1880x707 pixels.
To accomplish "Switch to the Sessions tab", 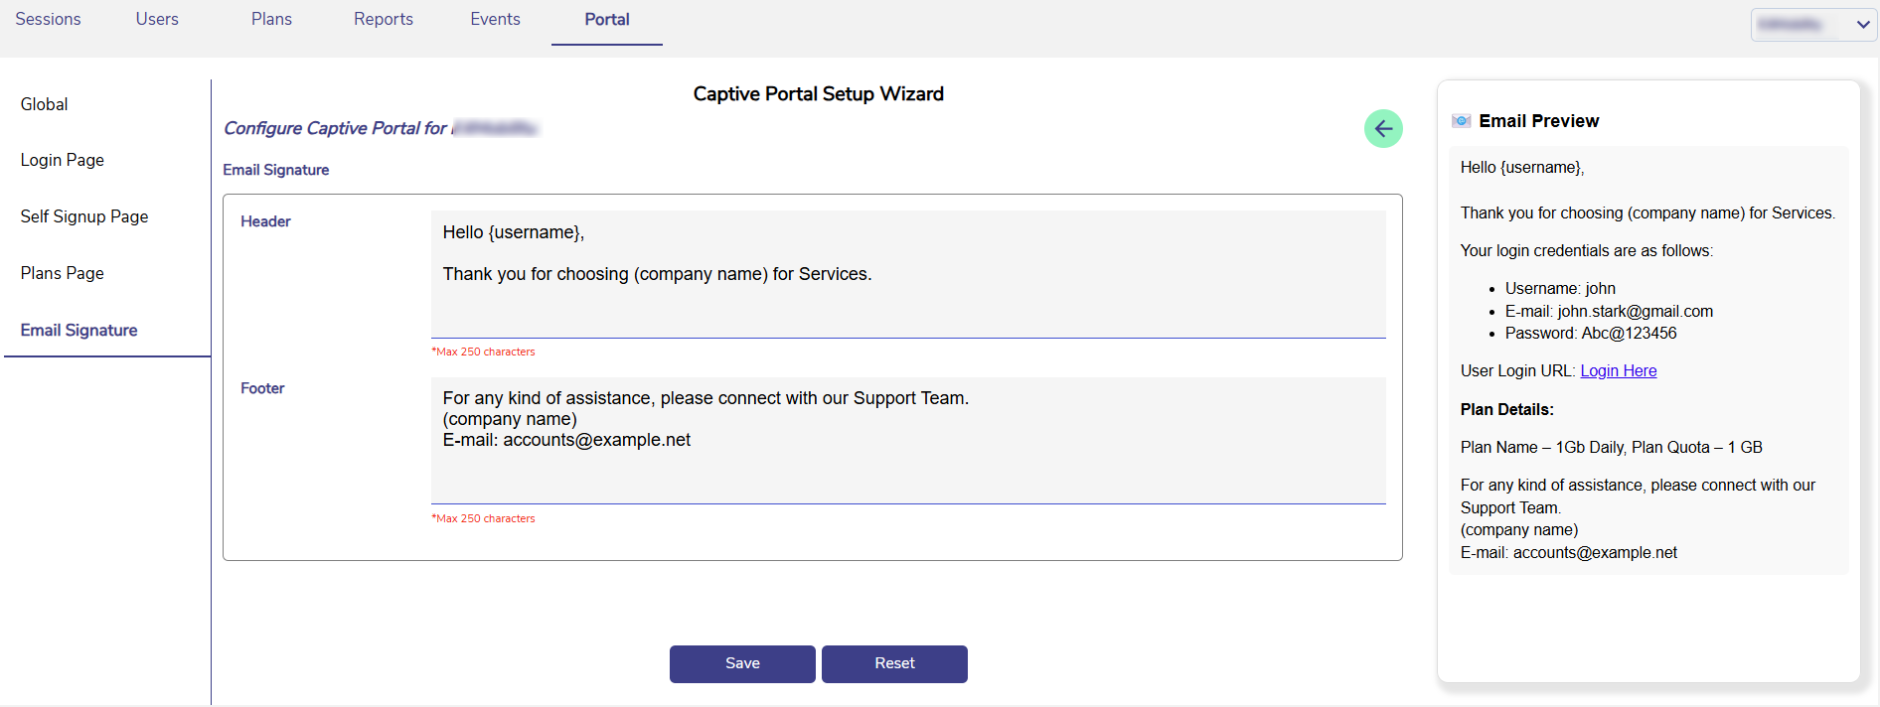I will pos(48,20).
